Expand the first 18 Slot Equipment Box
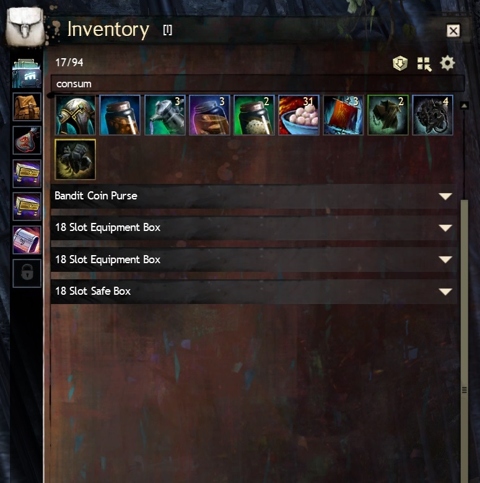The height and width of the screenshot is (483, 480). pyautogui.click(x=253, y=228)
